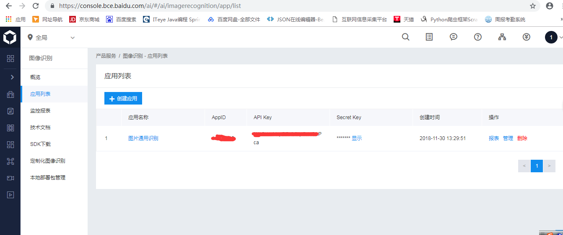Open the 百度搜索 bookmark
563x235 pixels.
[x=121, y=19]
